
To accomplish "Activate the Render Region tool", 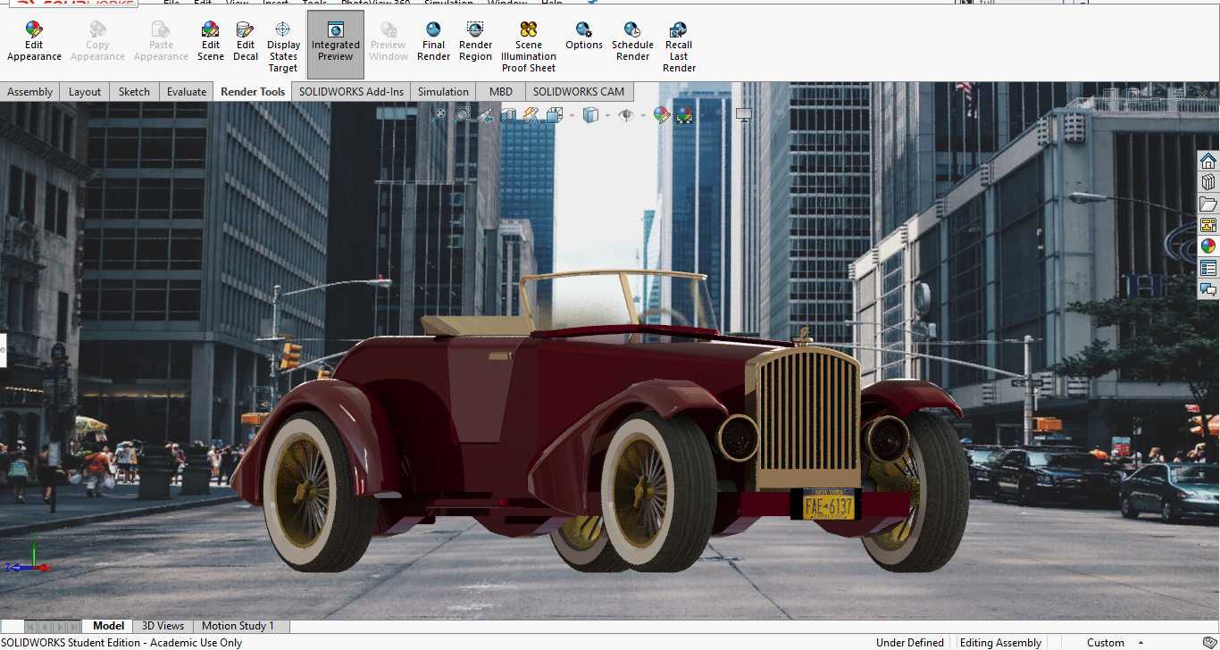I will pyautogui.click(x=475, y=42).
